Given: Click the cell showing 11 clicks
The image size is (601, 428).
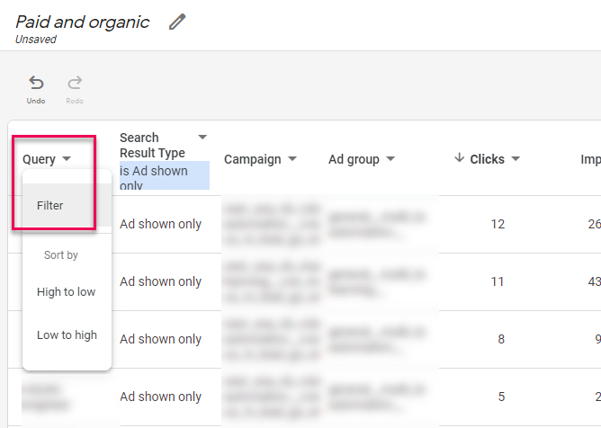Looking at the screenshot, I should click(x=498, y=281).
